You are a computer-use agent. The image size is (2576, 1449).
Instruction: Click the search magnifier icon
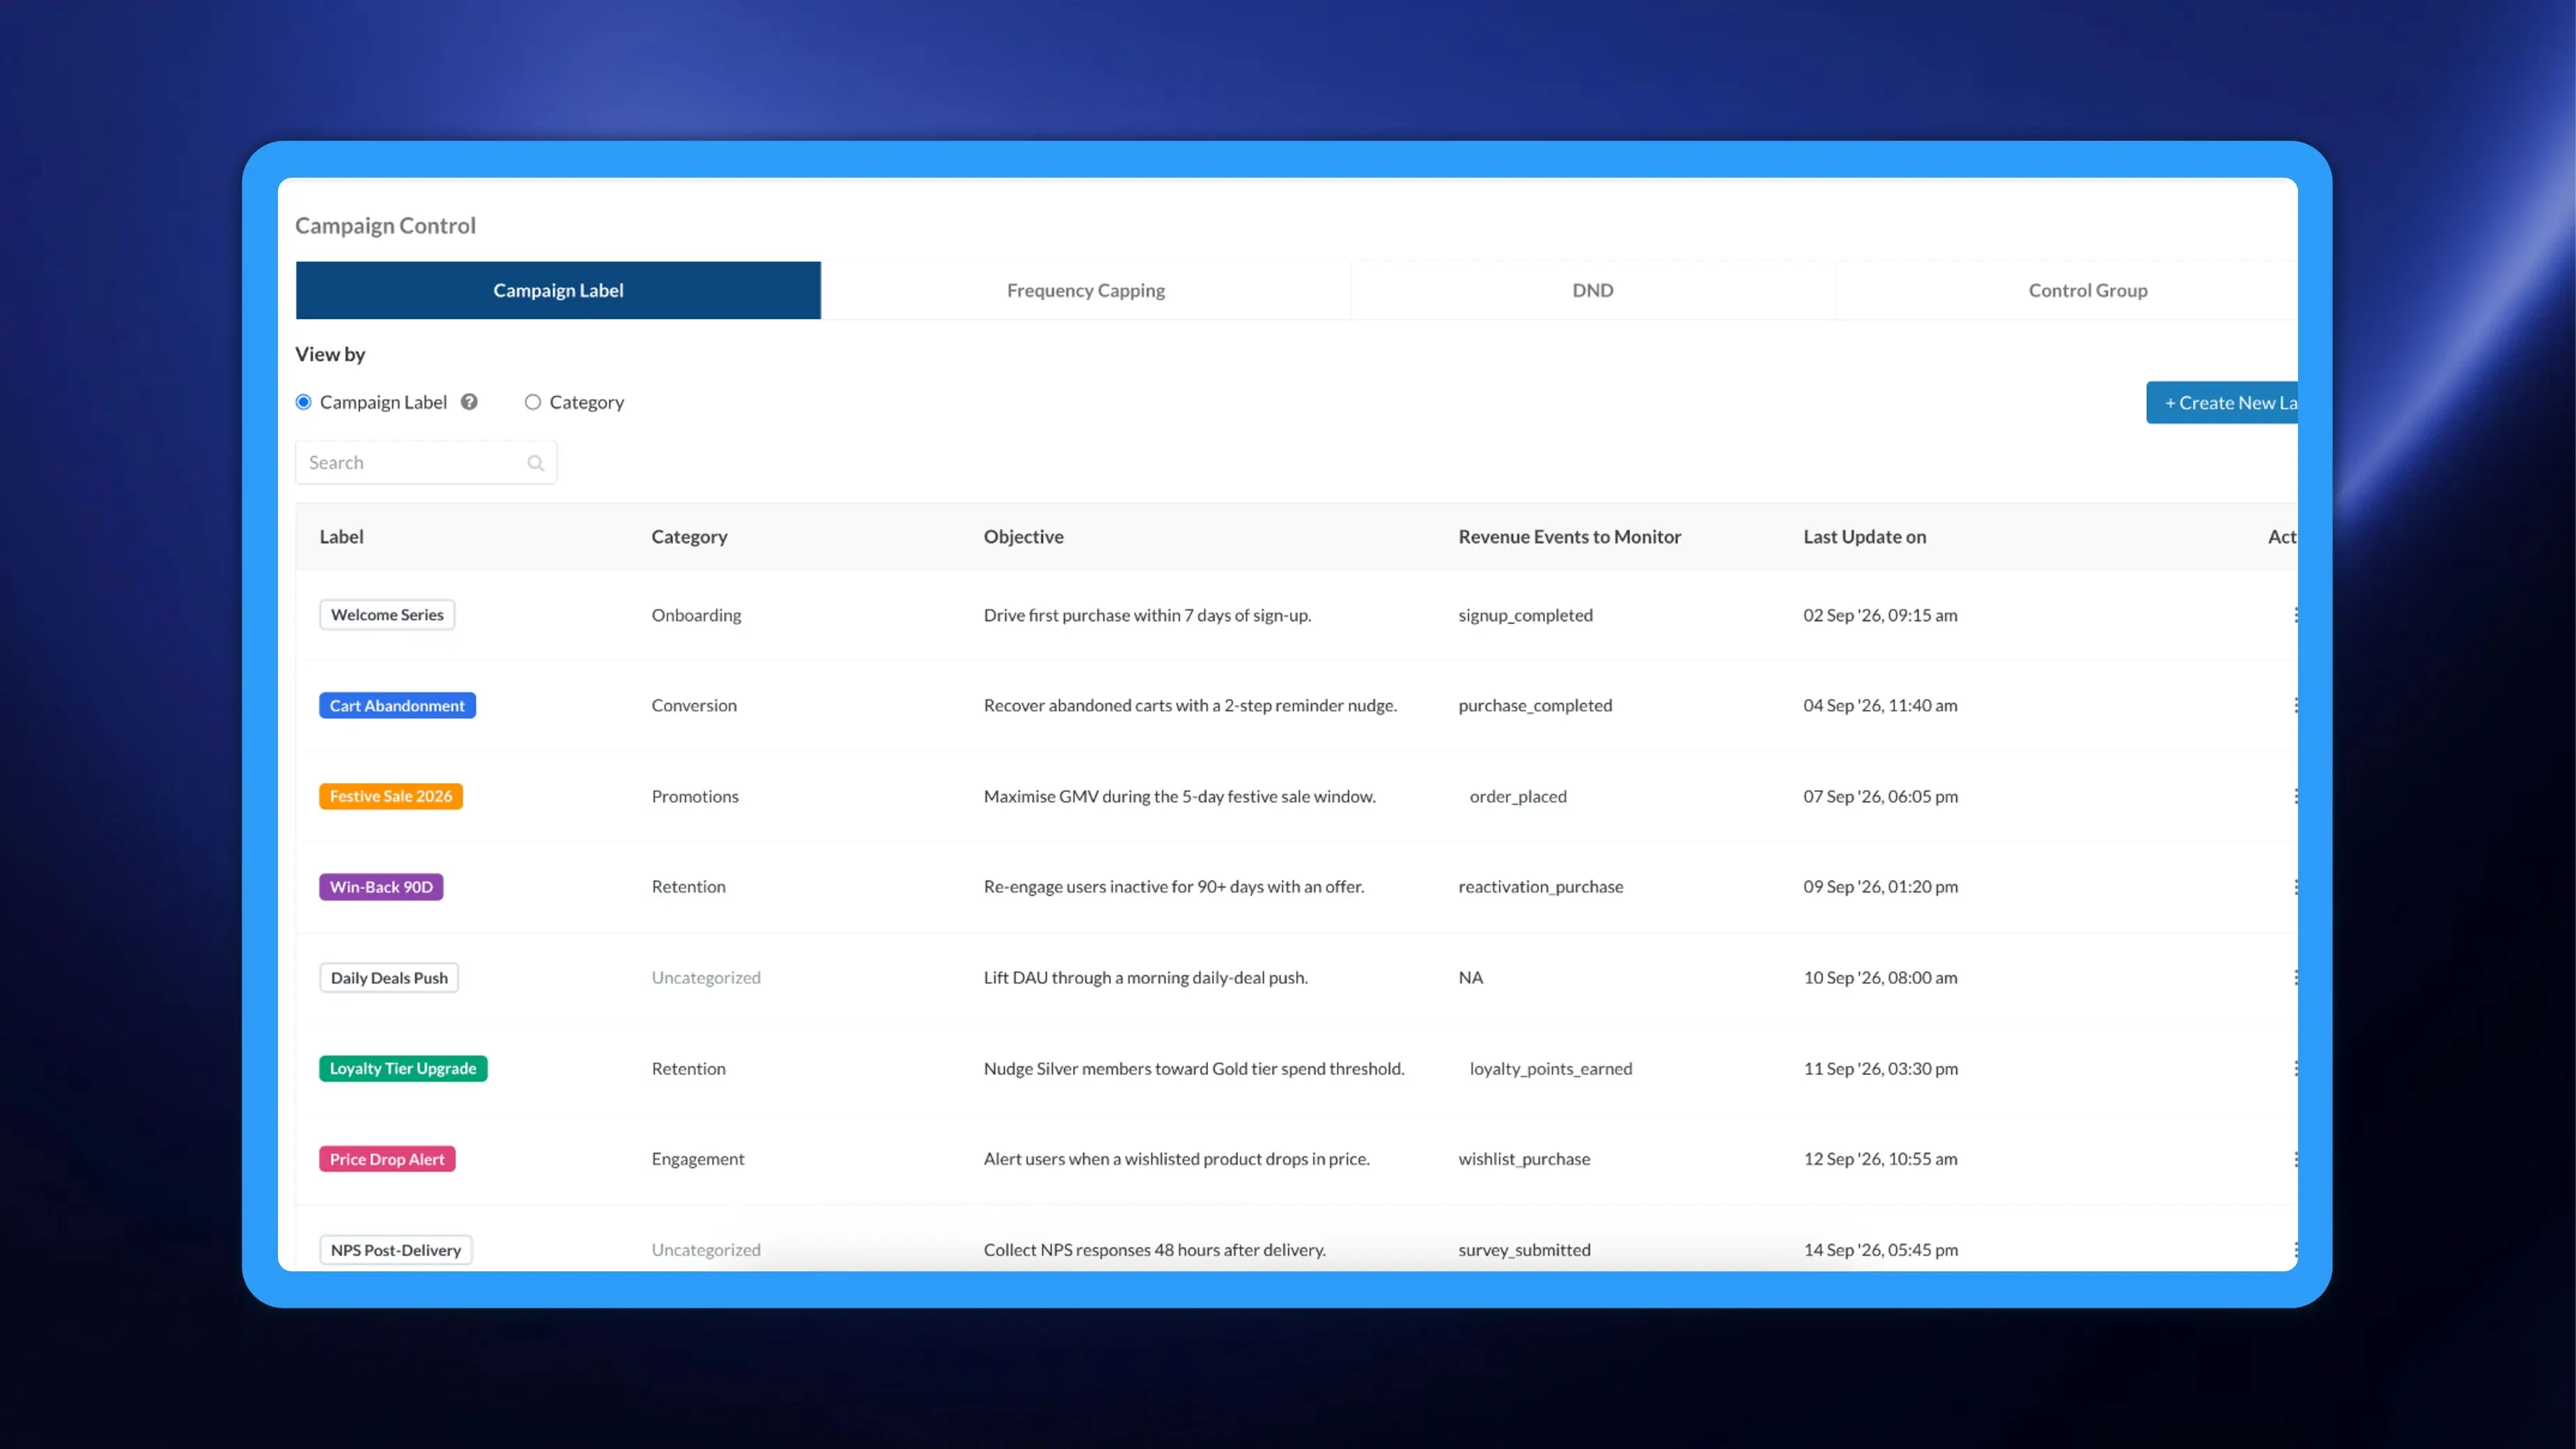pyautogui.click(x=536, y=463)
